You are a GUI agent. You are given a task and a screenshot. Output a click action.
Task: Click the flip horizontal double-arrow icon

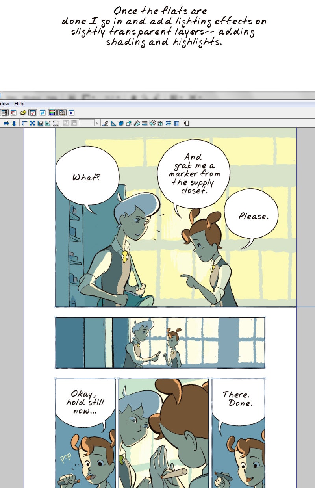coord(6,123)
